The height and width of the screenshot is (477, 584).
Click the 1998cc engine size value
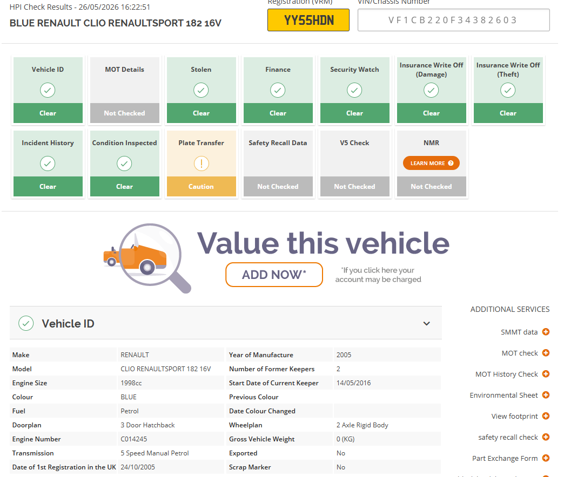131,383
